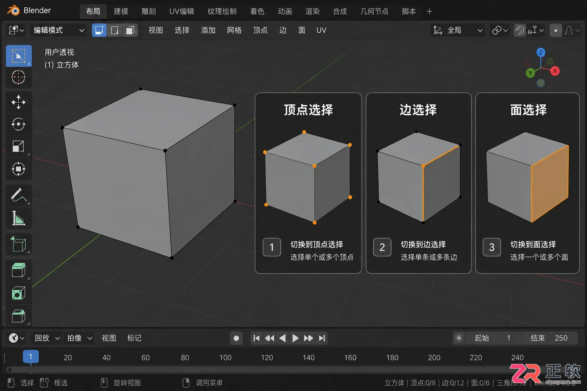Jump to the last frame
Viewport: 587px width, 391px height.
[322, 338]
